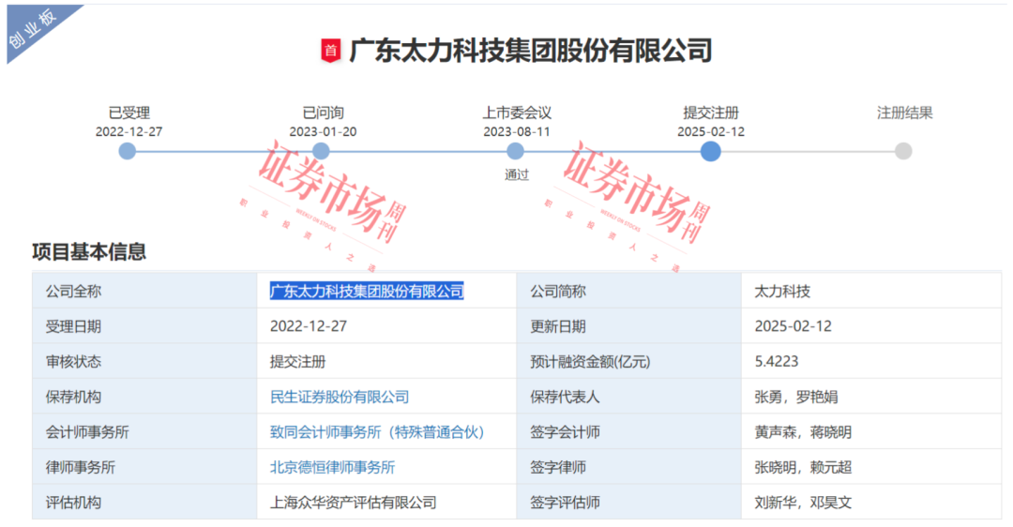Click the 受理日期 label cell

coord(144,326)
